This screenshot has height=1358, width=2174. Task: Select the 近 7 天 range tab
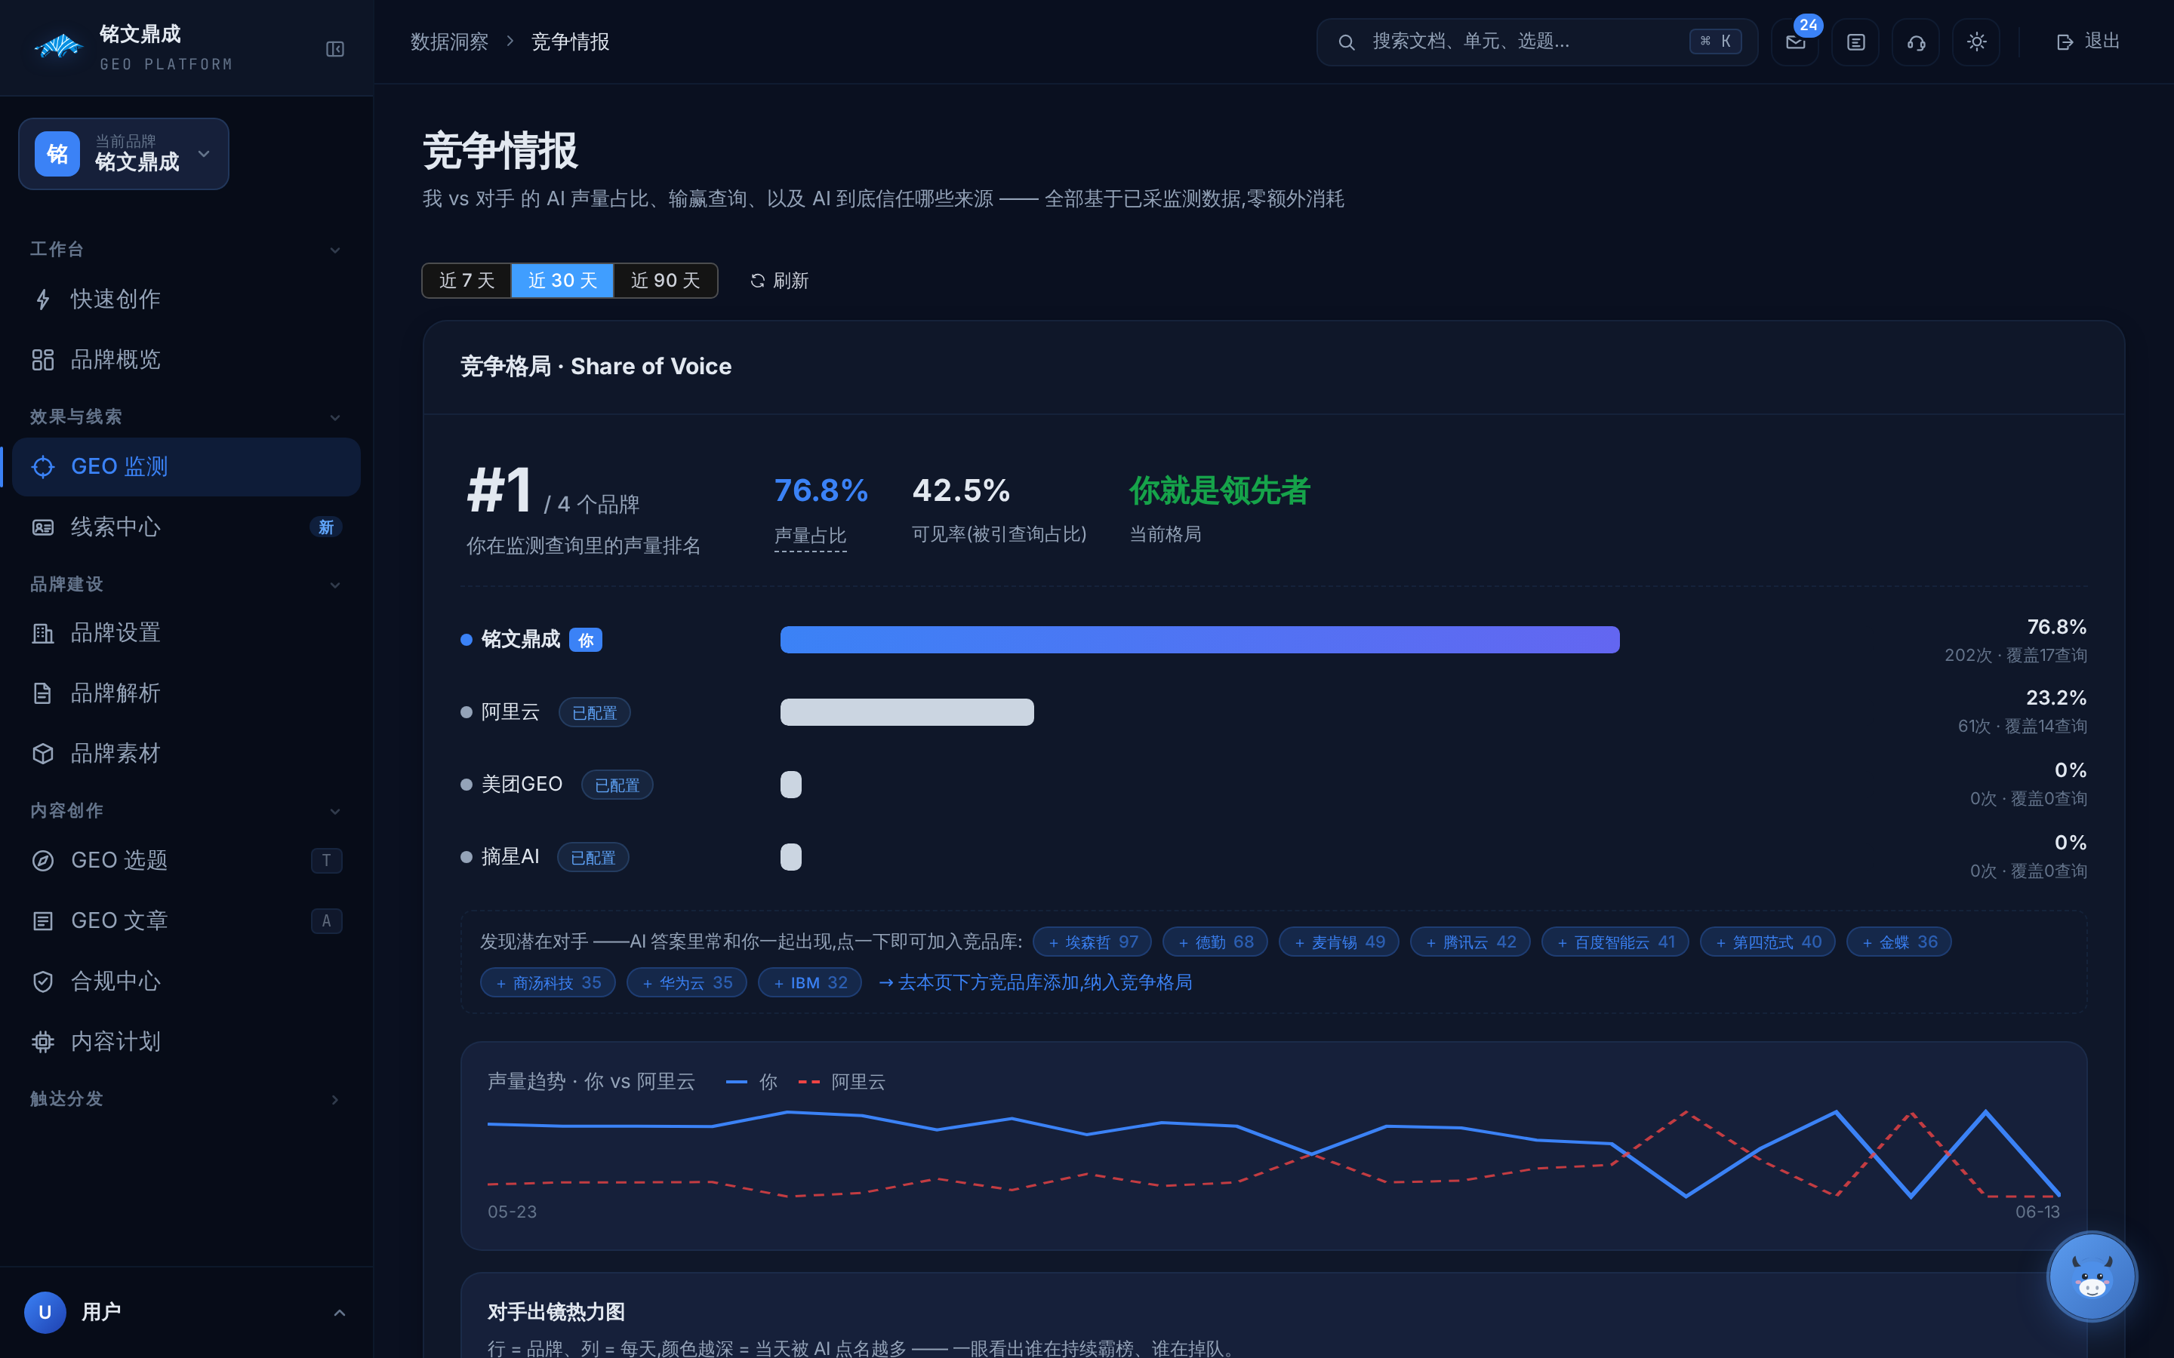[x=467, y=280]
